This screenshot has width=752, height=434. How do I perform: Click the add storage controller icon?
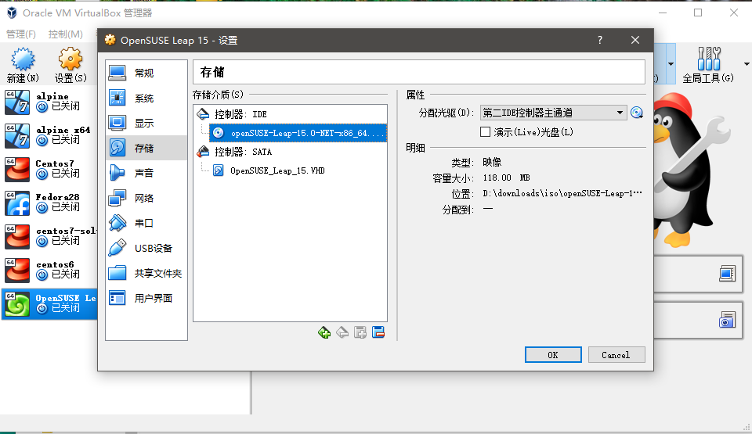324,332
